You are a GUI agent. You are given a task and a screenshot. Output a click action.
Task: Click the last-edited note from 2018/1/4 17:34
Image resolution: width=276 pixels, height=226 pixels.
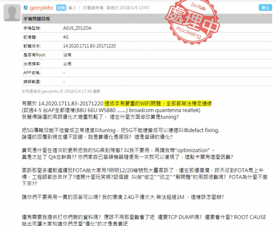[x=61, y=91]
